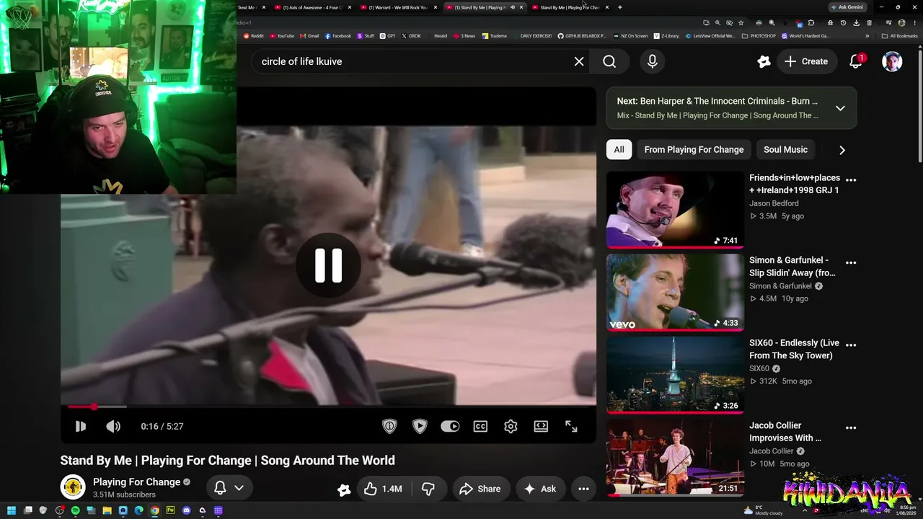
Task: Open the SIX60 Endlessly video thumbnail
Action: coord(675,375)
